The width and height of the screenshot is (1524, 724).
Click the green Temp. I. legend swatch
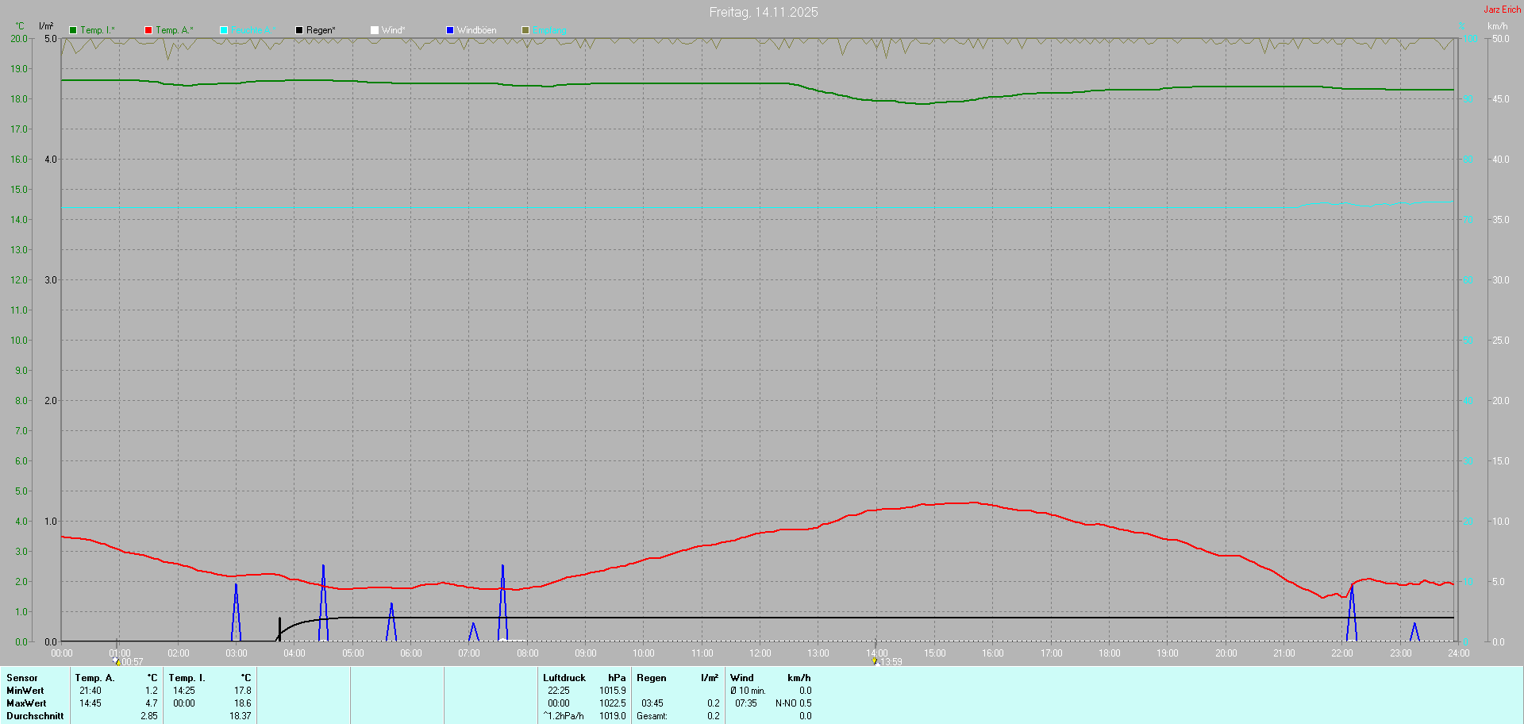(73, 30)
